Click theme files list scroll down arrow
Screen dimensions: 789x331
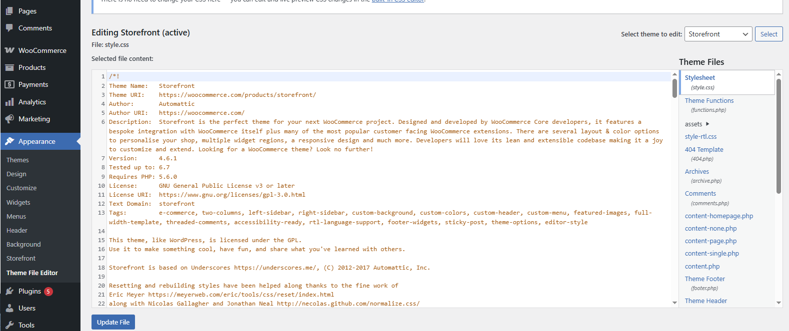point(778,303)
